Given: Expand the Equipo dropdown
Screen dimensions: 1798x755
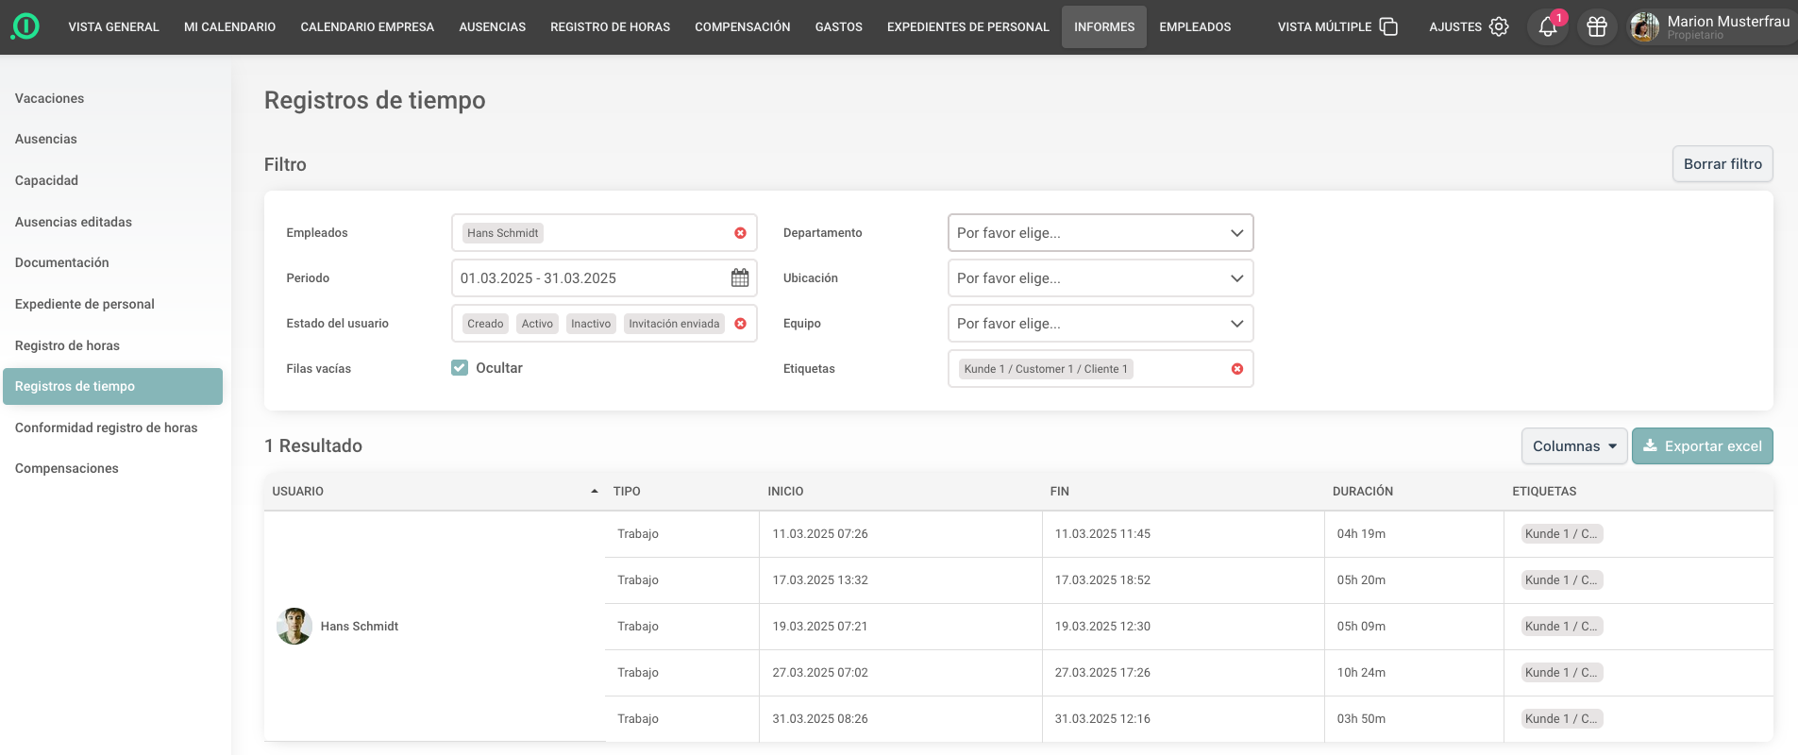Looking at the screenshot, I should pyautogui.click(x=1100, y=324).
